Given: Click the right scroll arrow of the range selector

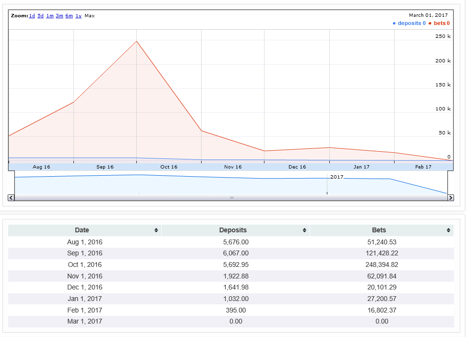Looking at the screenshot, I should 450,197.
